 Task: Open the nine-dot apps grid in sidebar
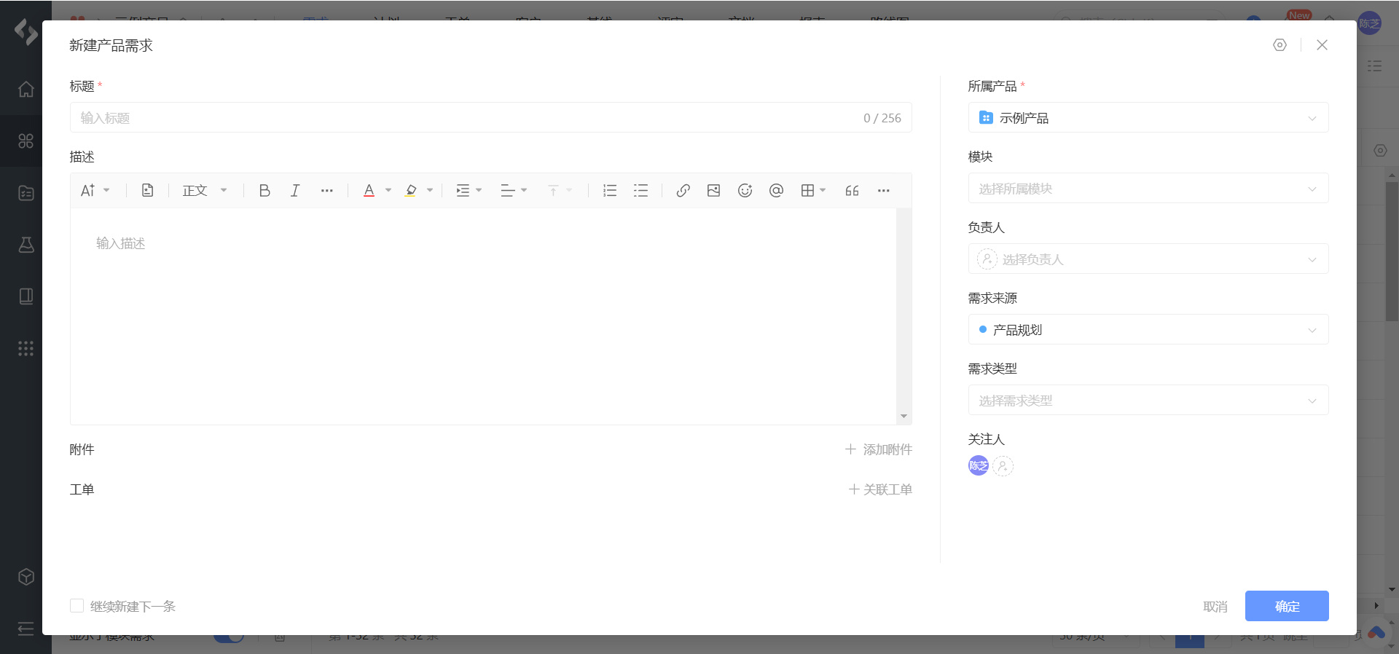point(26,349)
